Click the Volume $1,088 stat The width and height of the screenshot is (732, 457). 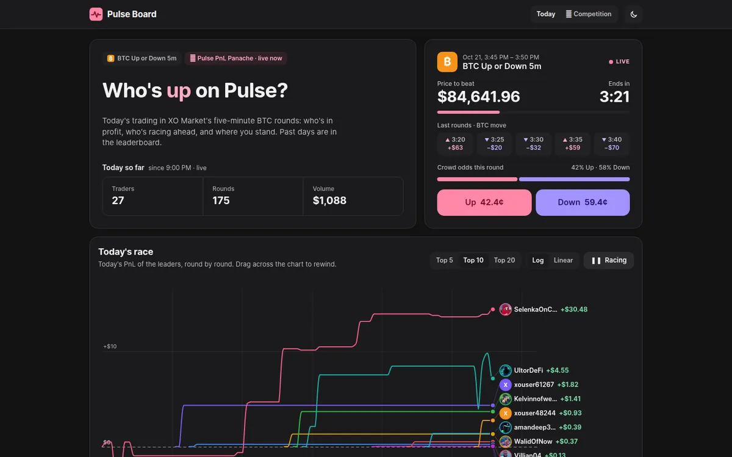(x=353, y=196)
